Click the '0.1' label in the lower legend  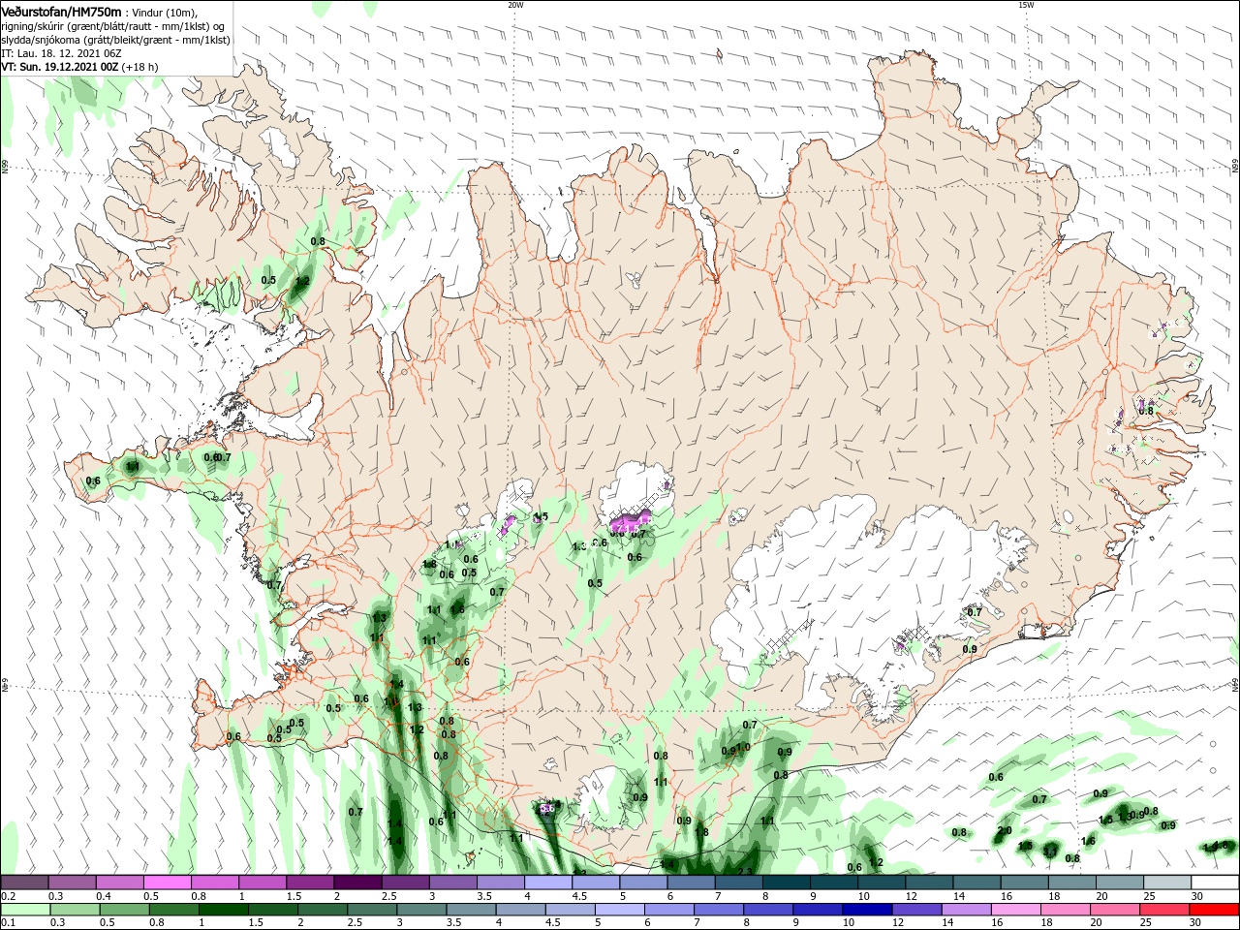pyautogui.click(x=8, y=922)
